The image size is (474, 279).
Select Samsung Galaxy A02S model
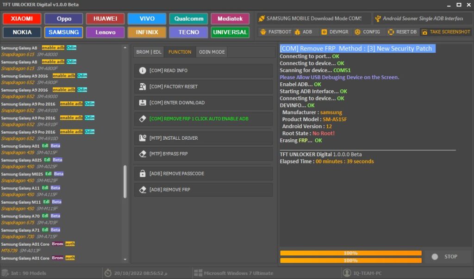click(62, 163)
